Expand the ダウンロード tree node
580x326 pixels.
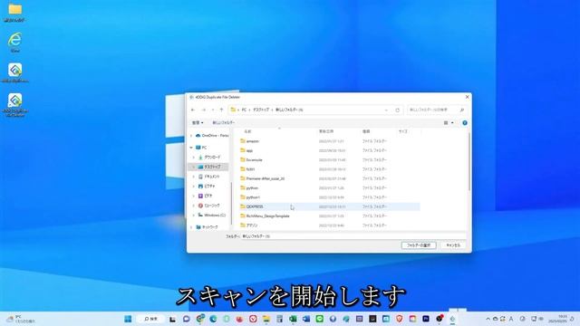point(193,157)
